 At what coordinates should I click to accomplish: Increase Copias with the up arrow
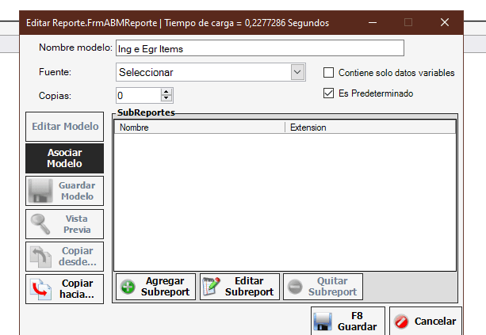(166, 92)
